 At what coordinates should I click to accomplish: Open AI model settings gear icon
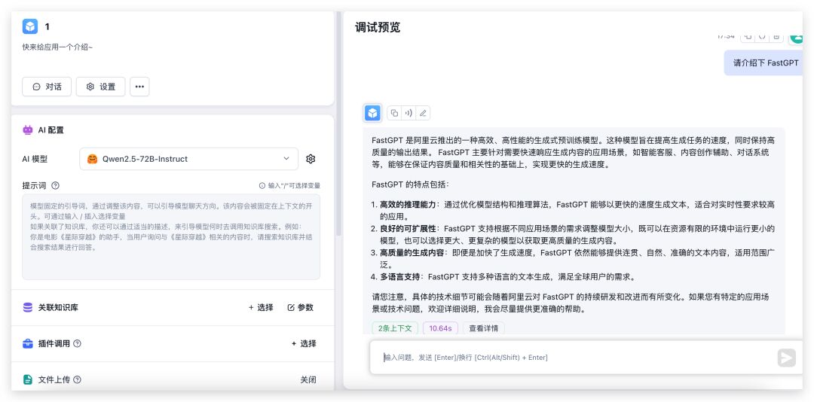tap(311, 159)
